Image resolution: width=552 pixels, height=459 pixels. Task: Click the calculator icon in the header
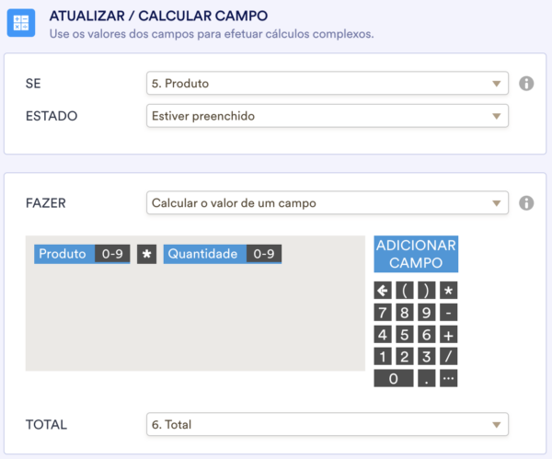(x=21, y=22)
